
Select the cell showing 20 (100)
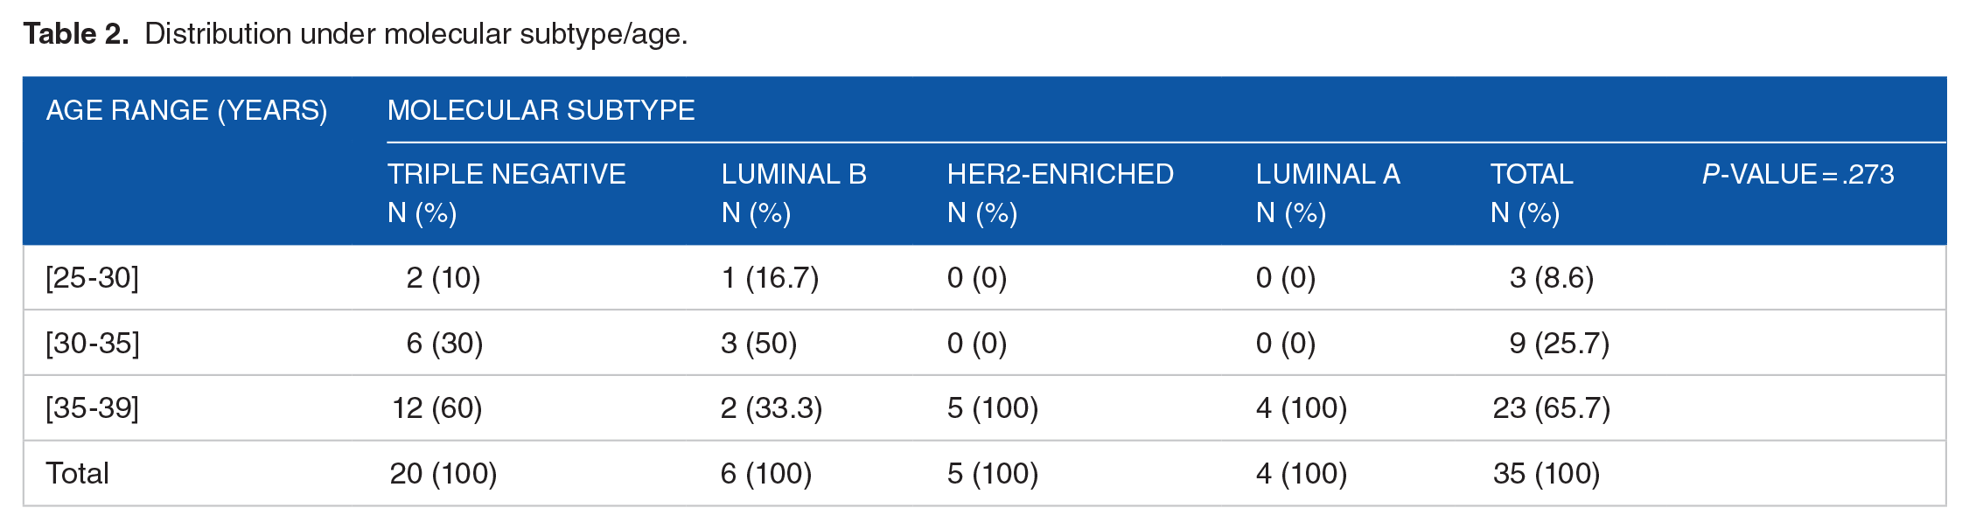[443, 473]
